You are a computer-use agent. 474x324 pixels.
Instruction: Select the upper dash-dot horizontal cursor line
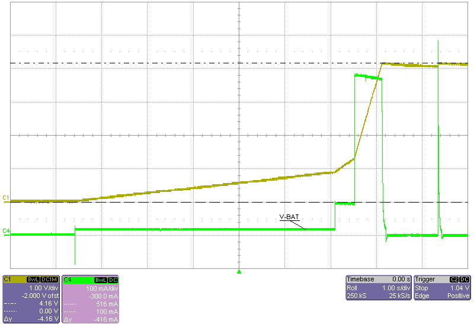click(x=239, y=63)
